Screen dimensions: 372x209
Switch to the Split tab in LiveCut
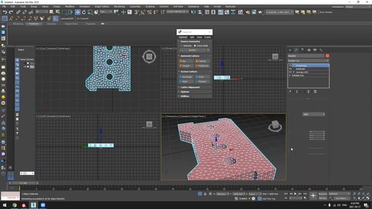click(x=192, y=37)
